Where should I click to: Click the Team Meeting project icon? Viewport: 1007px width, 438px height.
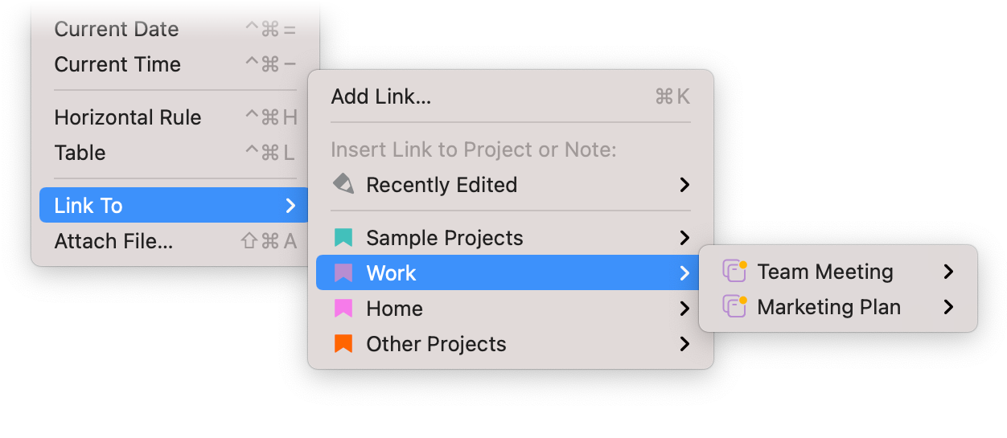735,271
